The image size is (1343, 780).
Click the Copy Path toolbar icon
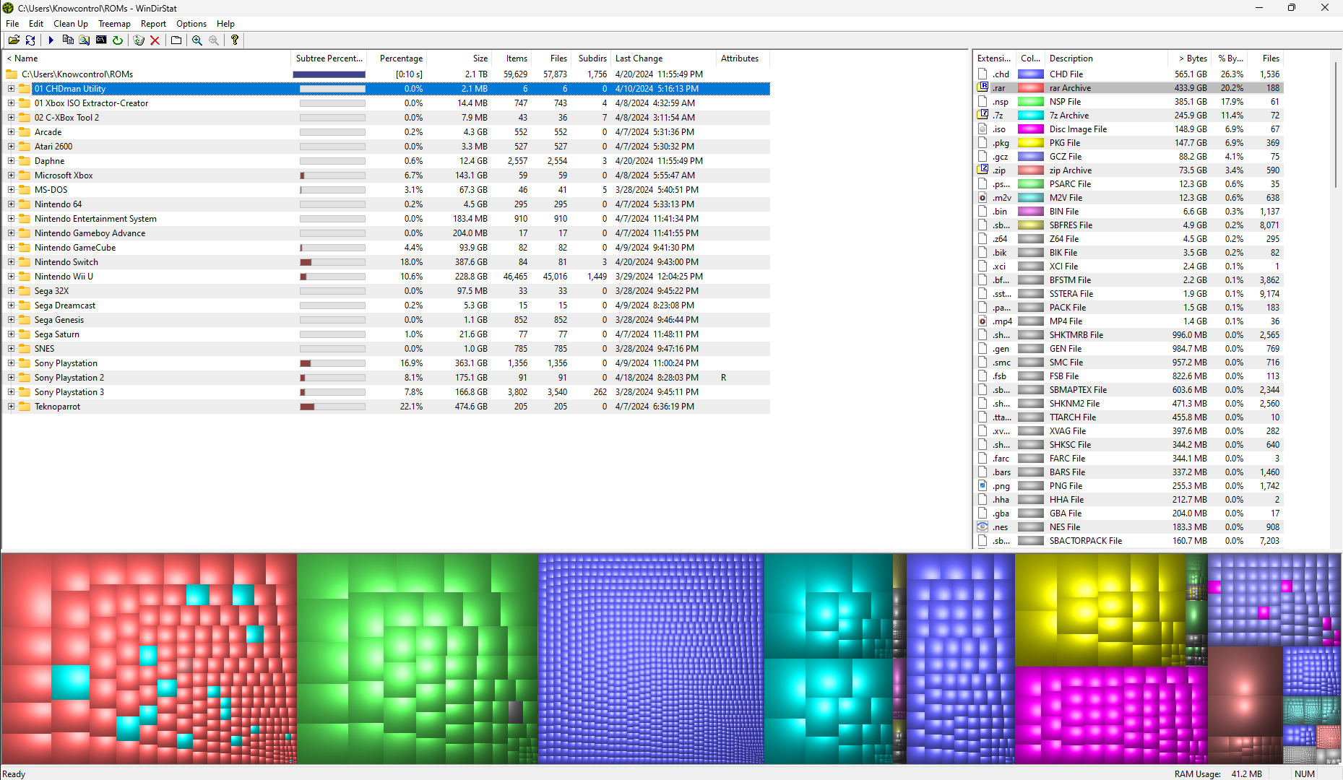[x=68, y=40]
